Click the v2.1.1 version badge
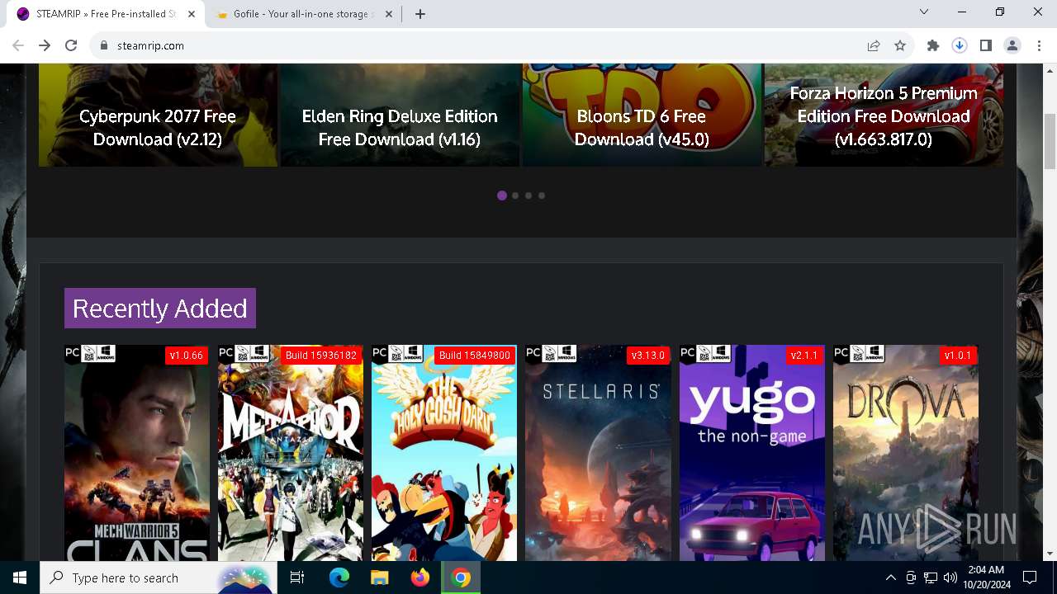Viewport: 1057px width, 594px height. coord(804,356)
